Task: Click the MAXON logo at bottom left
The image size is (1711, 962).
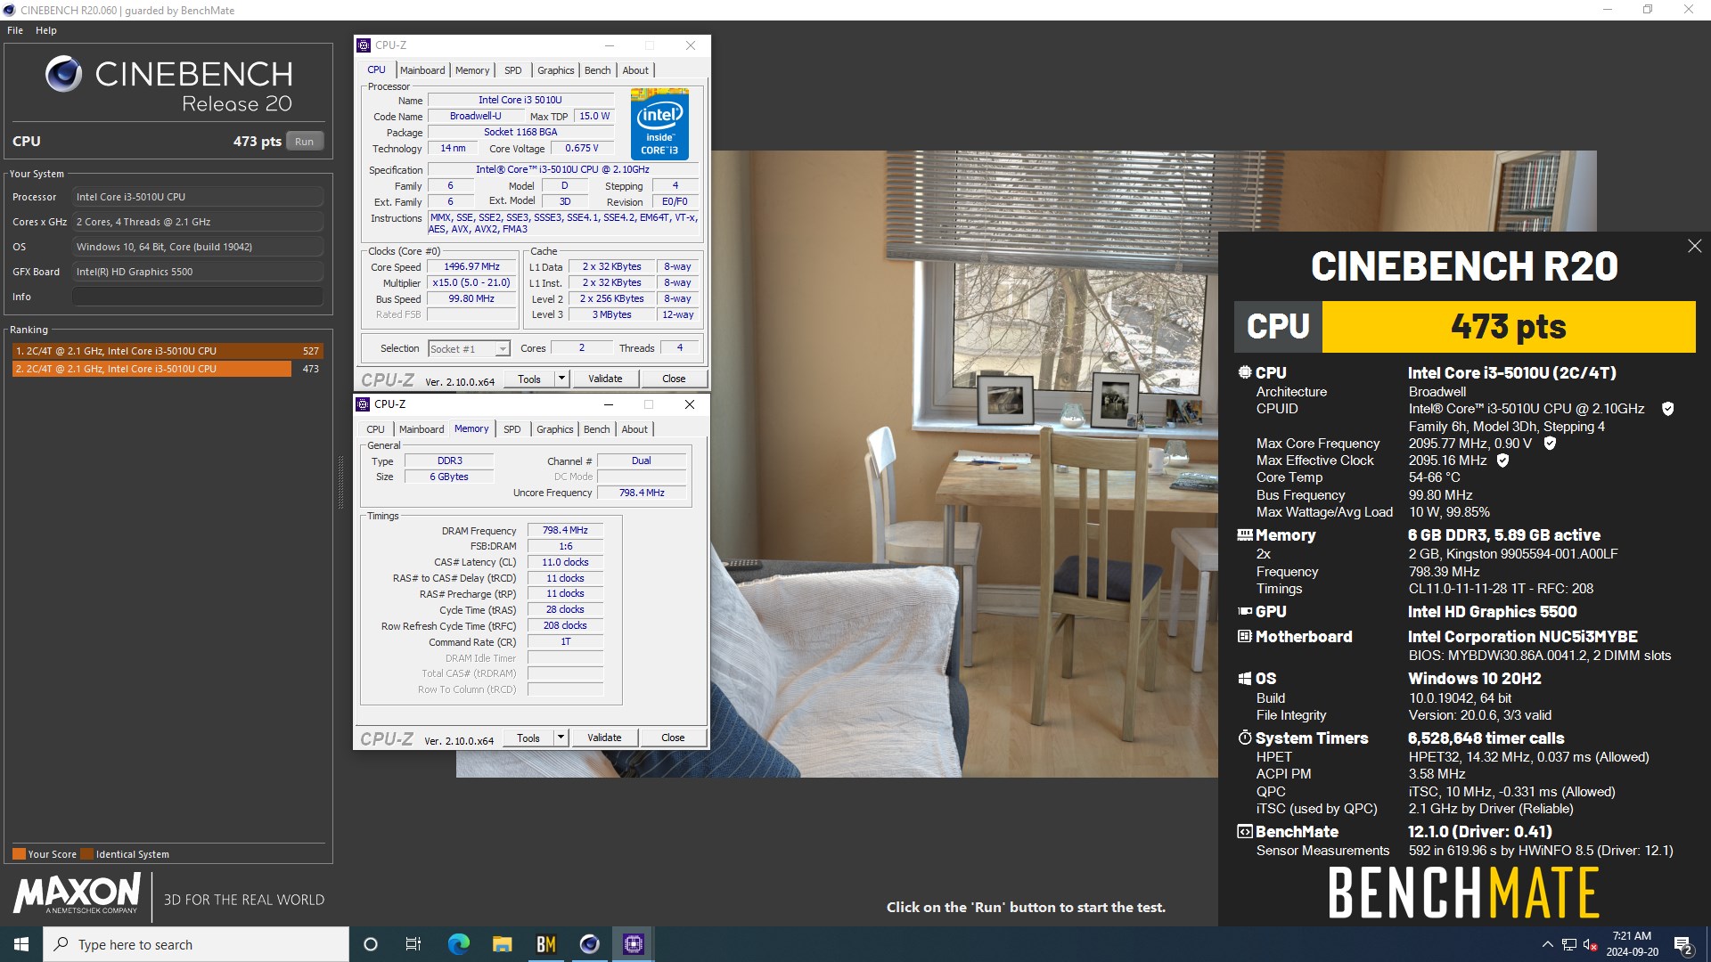Action: point(77,893)
